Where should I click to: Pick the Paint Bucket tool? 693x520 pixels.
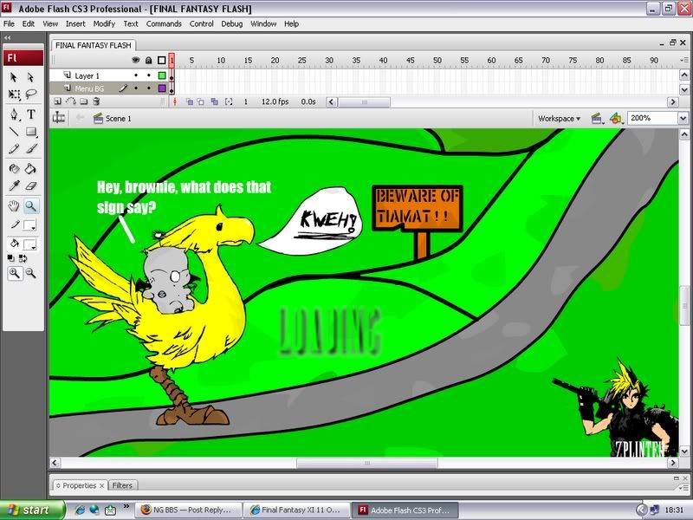31,169
